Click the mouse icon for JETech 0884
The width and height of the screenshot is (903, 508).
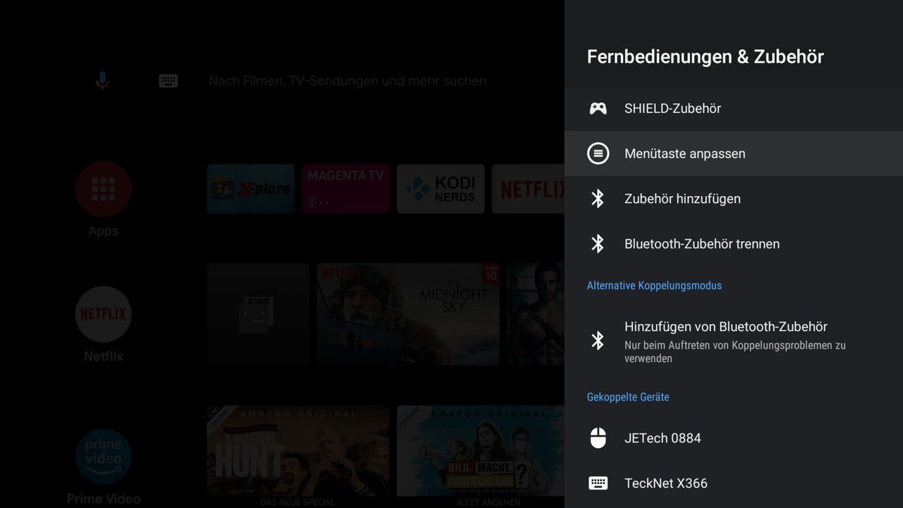(598, 438)
